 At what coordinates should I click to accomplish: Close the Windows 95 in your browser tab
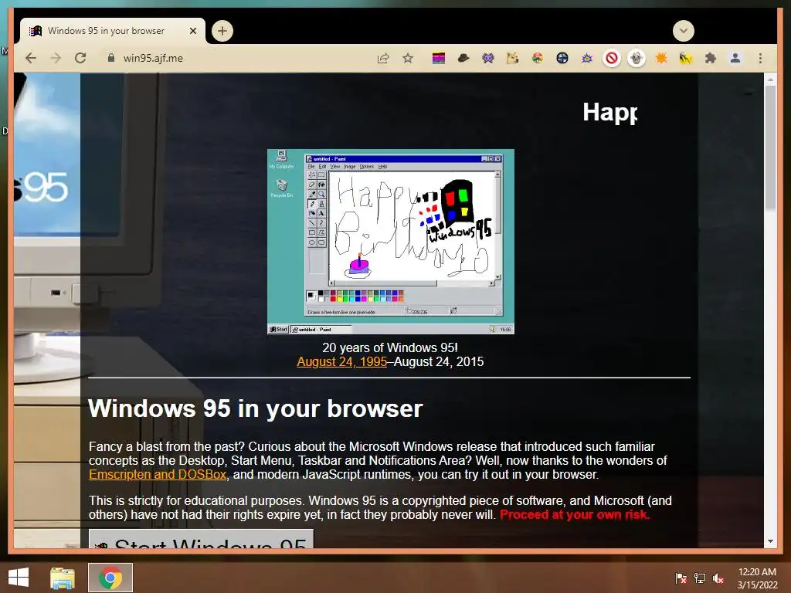click(192, 31)
